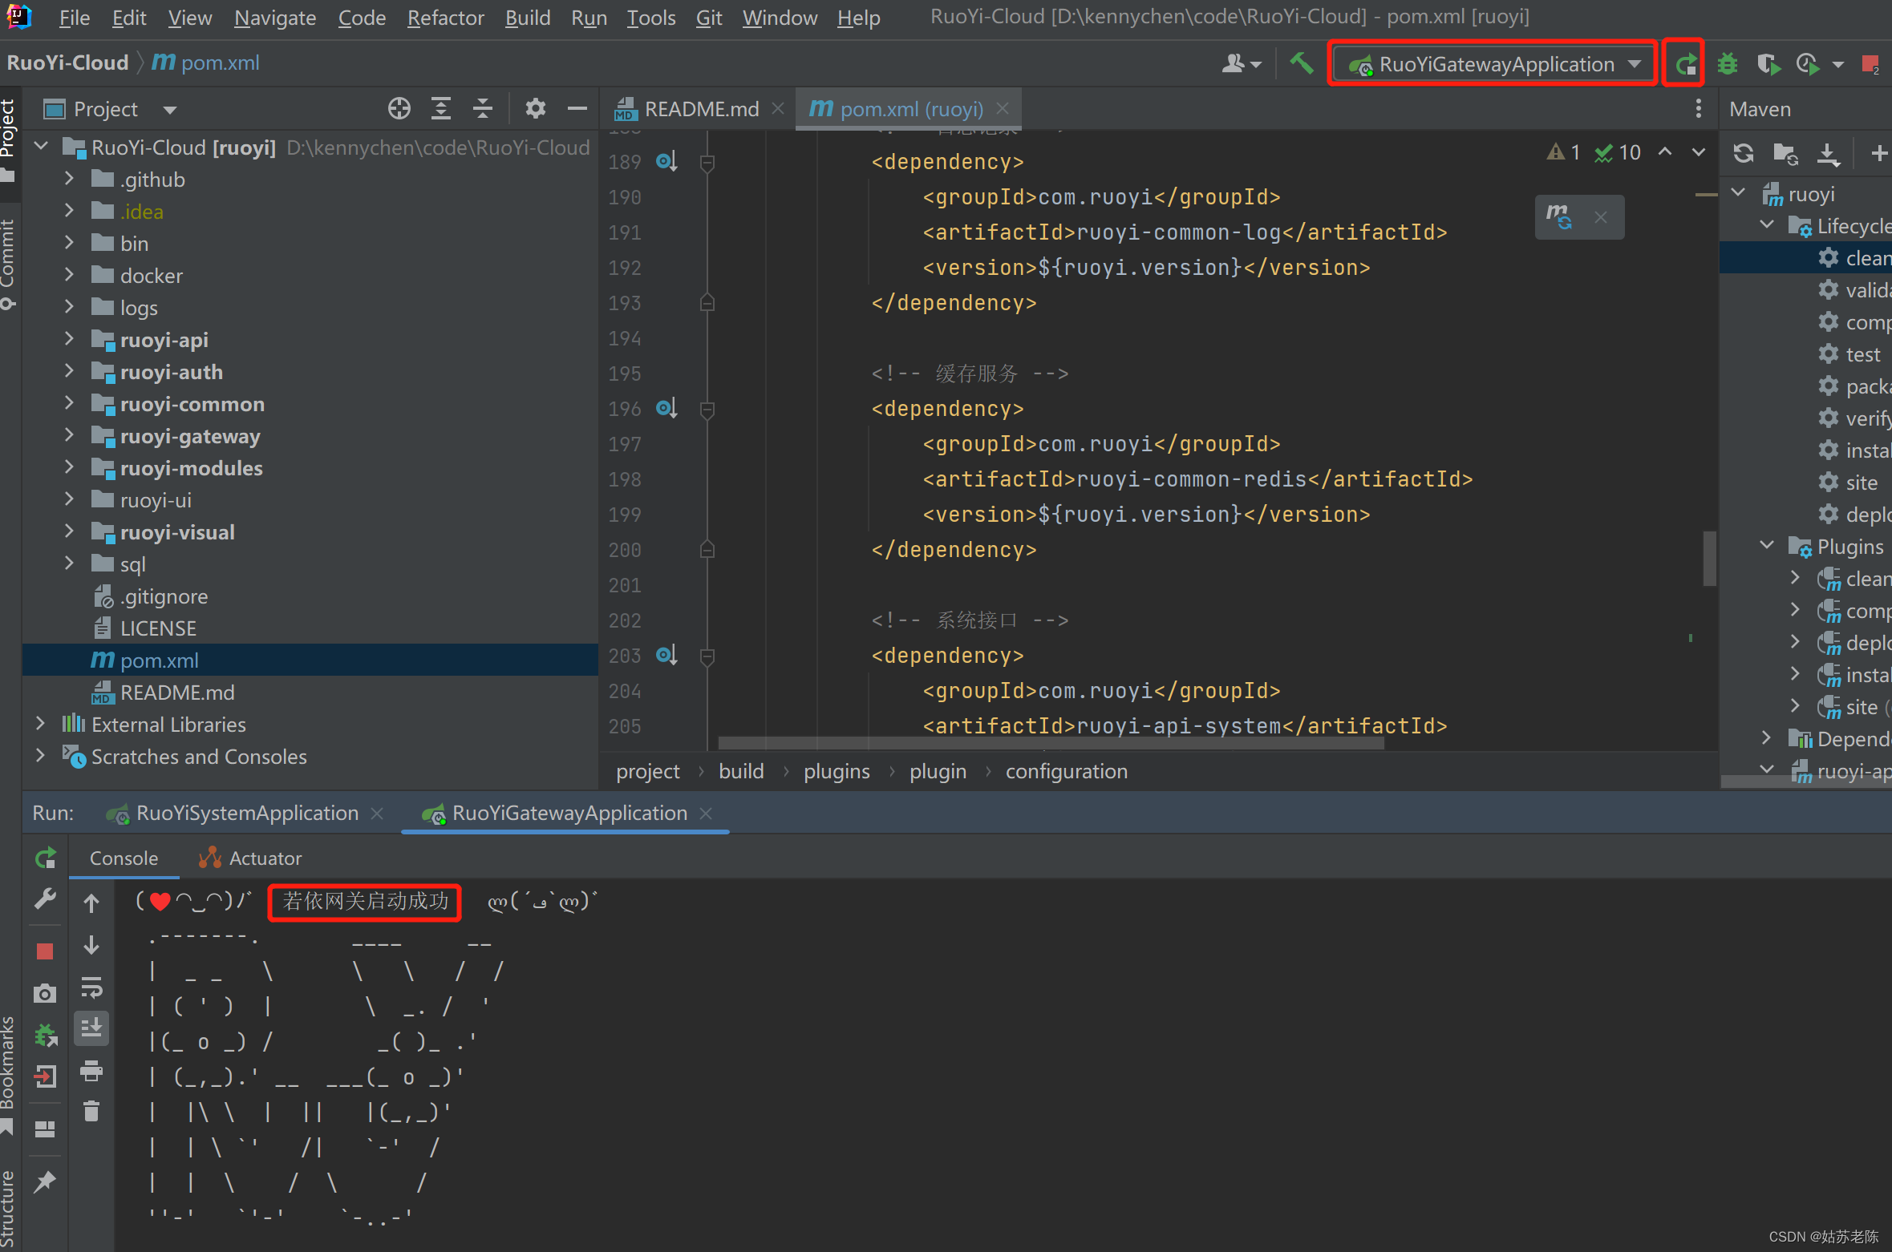The width and height of the screenshot is (1892, 1252).
Task: Close RuoYiGatewayApplication run tab
Action: (706, 814)
